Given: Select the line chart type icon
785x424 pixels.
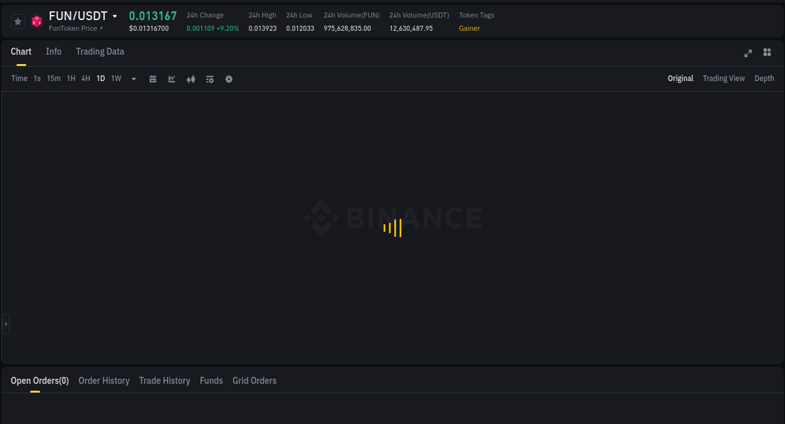Looking at the screenshot, I should (x=171, y=79).
